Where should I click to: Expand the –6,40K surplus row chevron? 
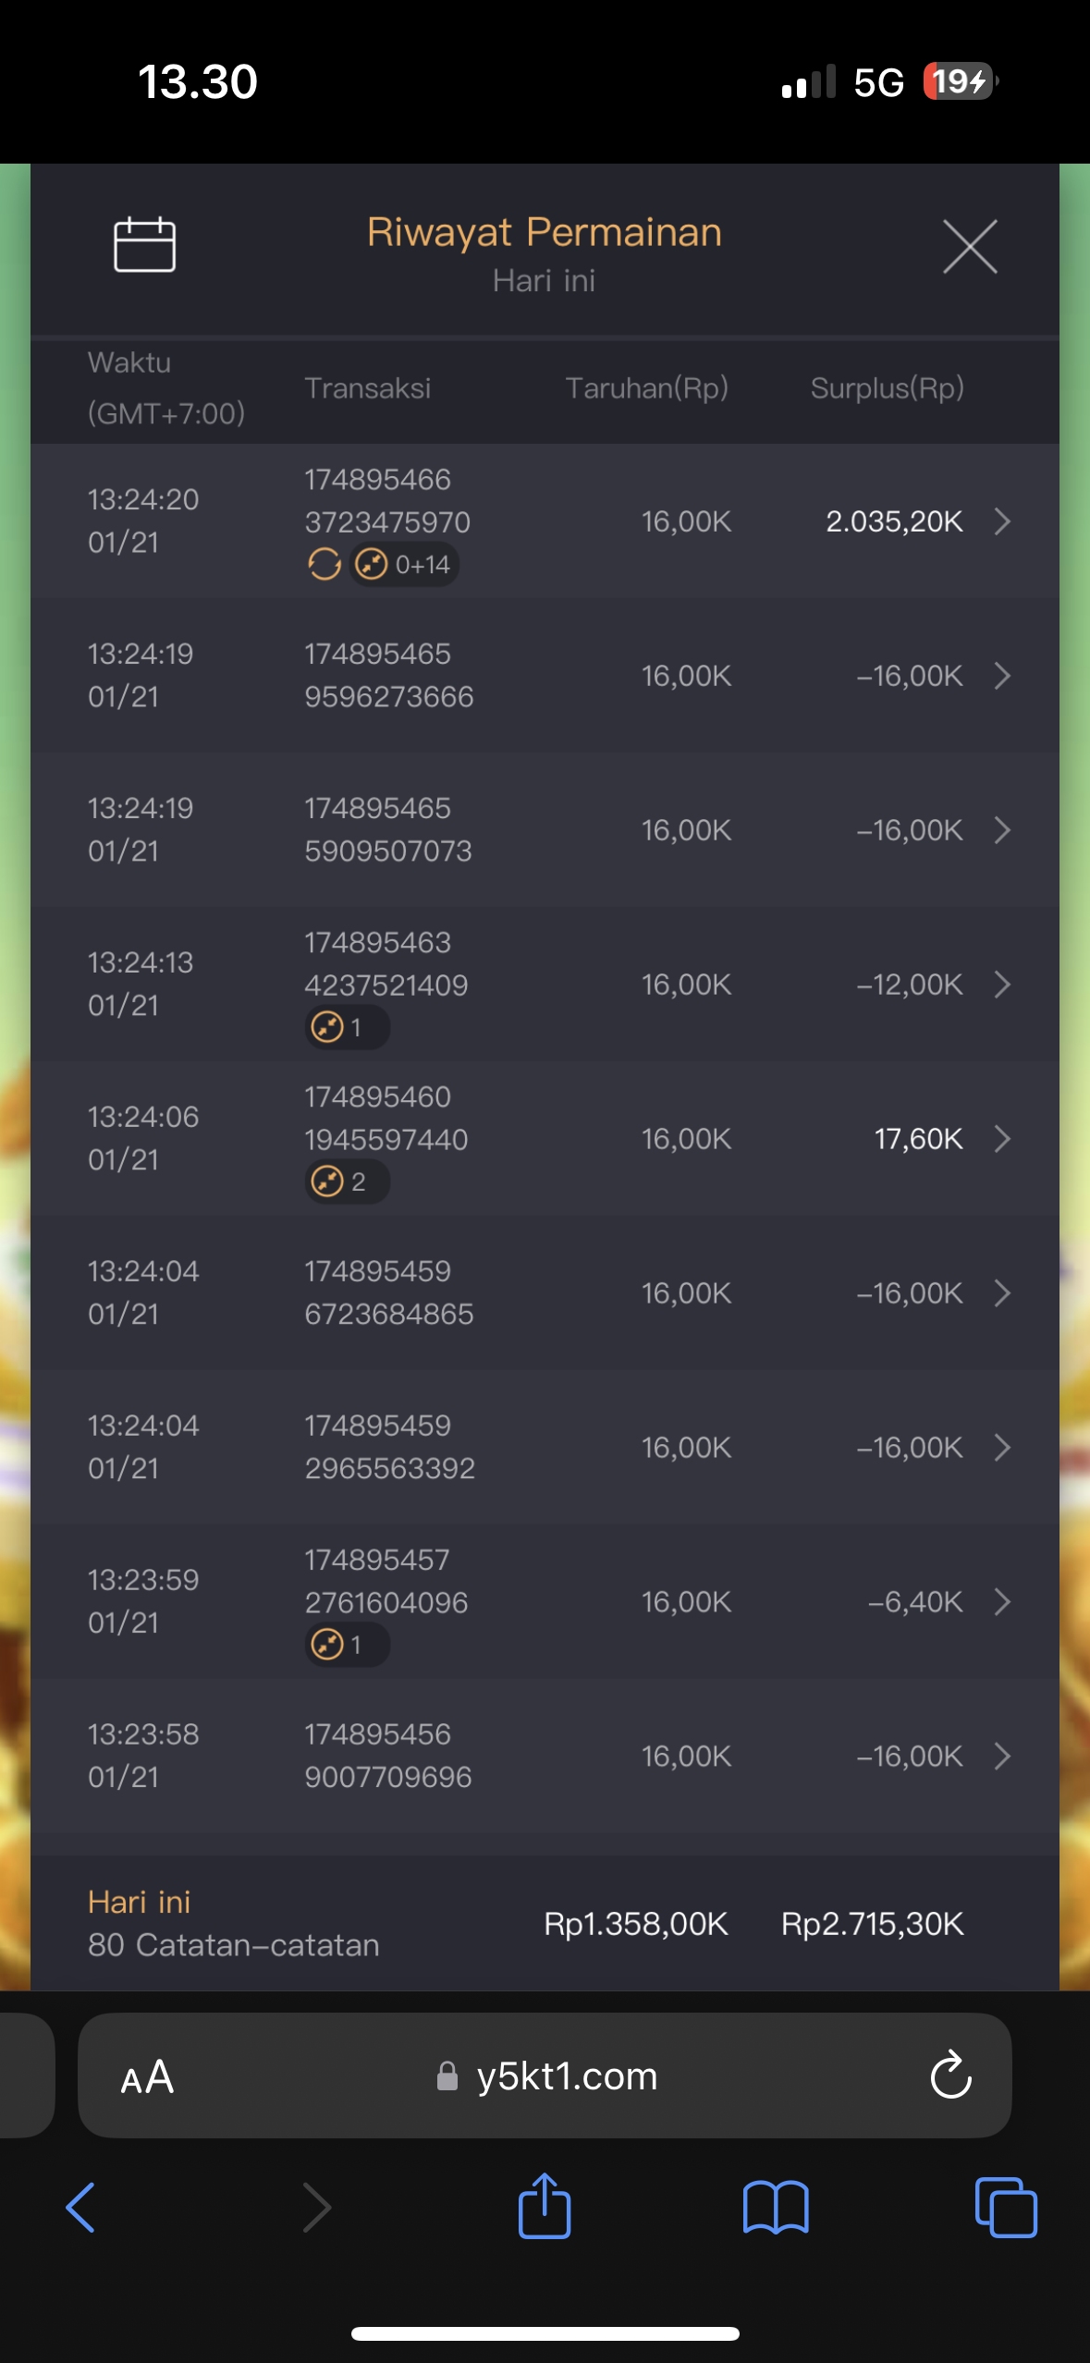pos(1002,1602)
